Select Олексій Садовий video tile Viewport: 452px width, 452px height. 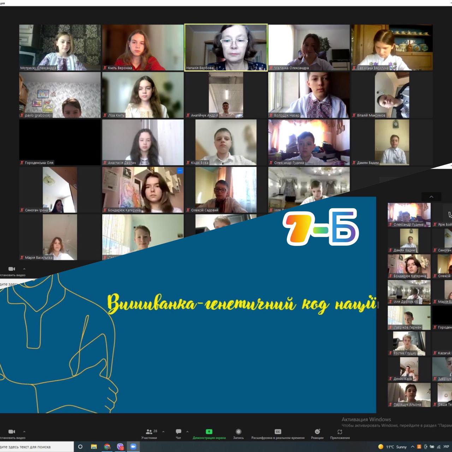click(226, 190)
